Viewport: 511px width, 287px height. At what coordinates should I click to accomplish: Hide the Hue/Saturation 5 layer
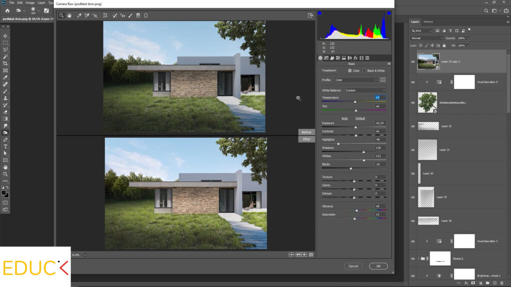coord(413,82)
